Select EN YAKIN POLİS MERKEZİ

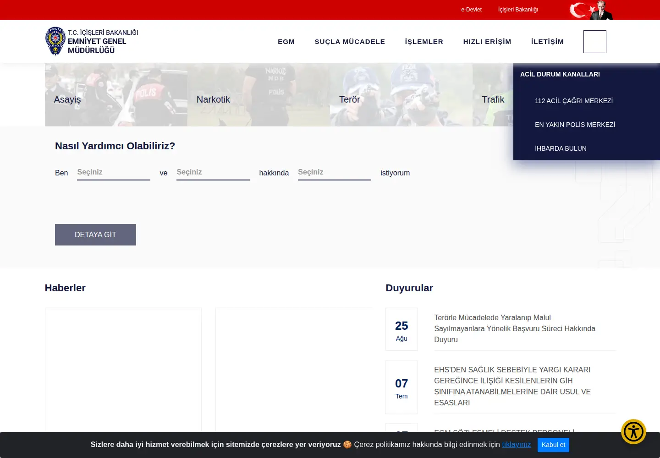click(575, 125)
